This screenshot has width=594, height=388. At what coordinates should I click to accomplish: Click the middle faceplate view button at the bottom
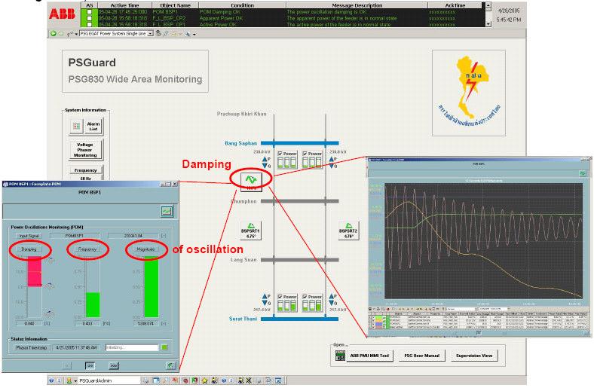click(90, 365)
